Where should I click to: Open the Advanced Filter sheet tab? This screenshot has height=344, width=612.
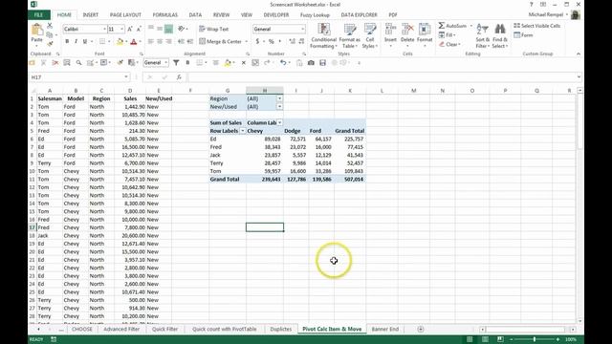click(x=121, y=329)
